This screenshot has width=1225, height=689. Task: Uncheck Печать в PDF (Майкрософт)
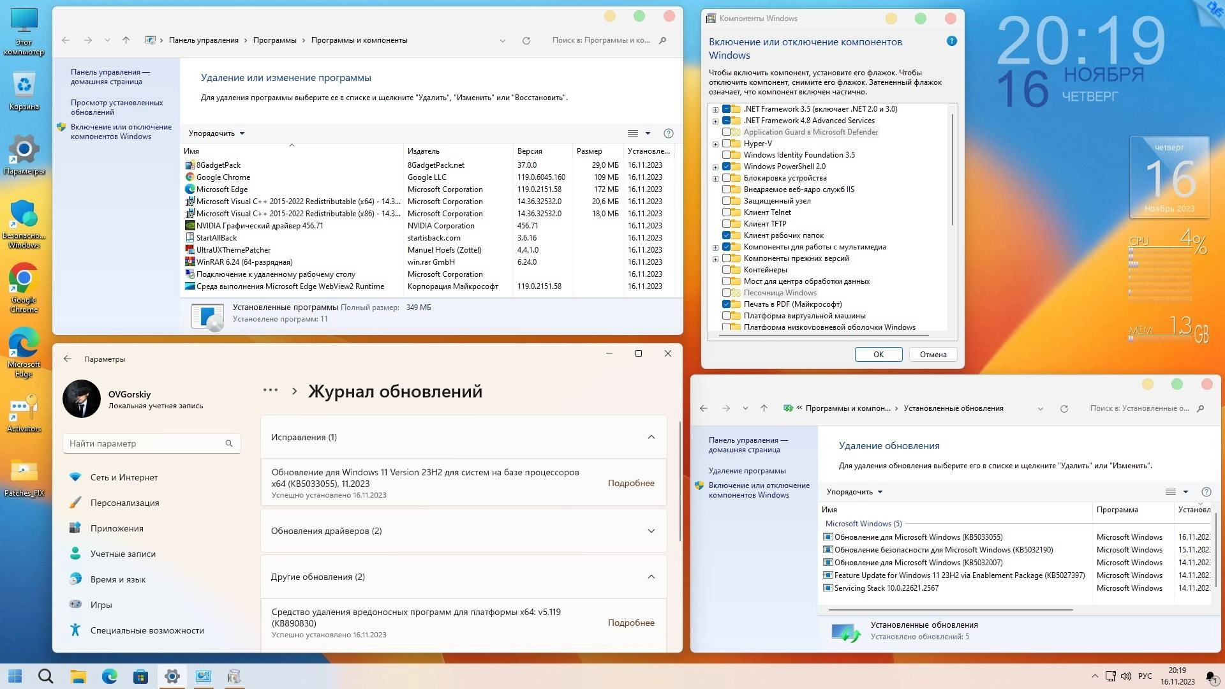(x=726, y=304)
